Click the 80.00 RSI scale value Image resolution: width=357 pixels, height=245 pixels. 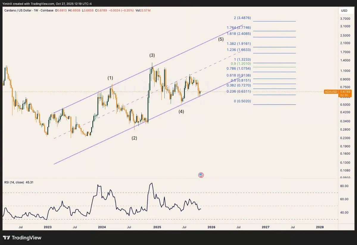[344, 186]
